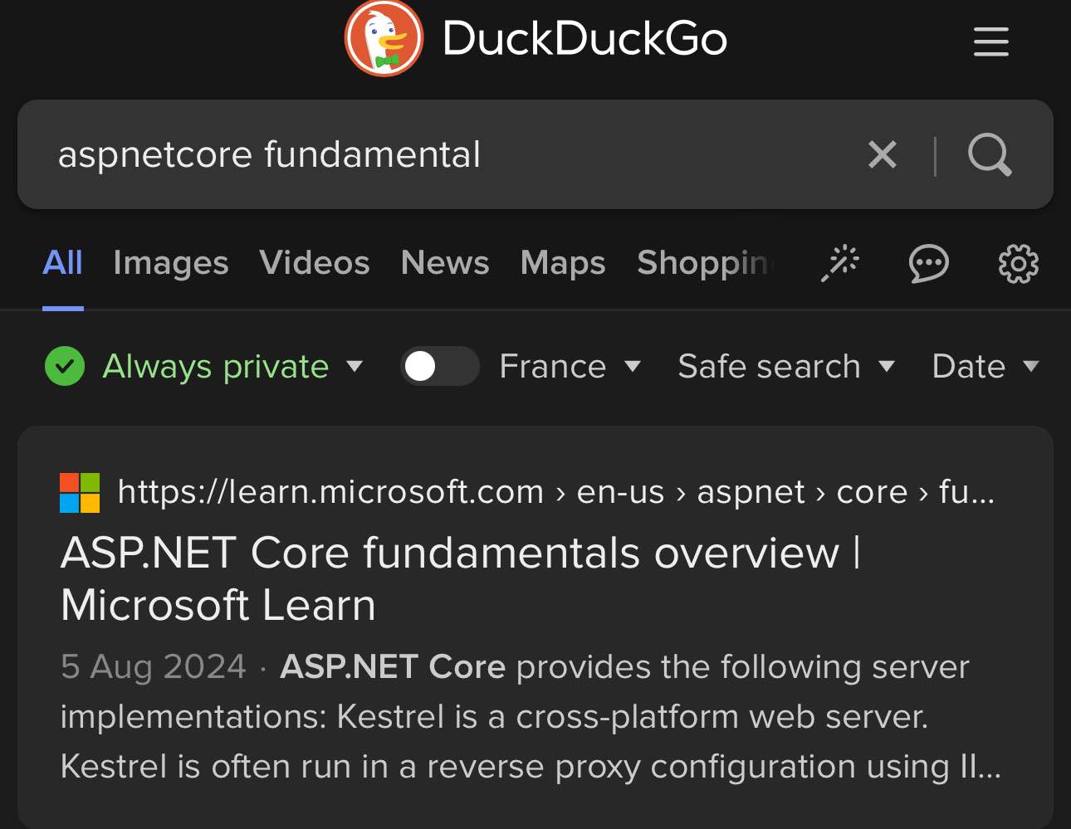
Task: Open search settings gear icon
Action: [x=1018, y=264]
